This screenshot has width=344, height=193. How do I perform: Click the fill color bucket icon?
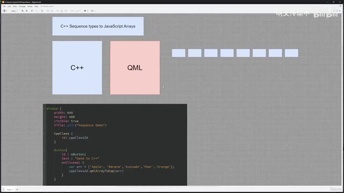tap(58, 11)
